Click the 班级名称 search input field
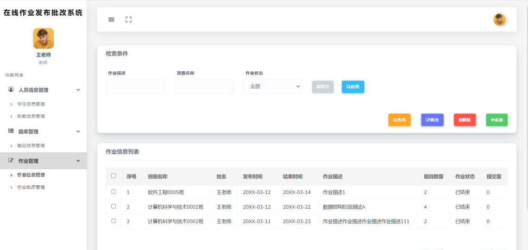 tap(204, 87)
